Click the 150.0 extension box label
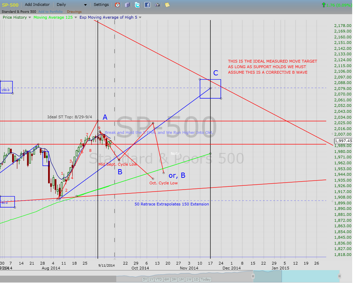The height and width of the screenshot is (283, 353). pos(5,90)
